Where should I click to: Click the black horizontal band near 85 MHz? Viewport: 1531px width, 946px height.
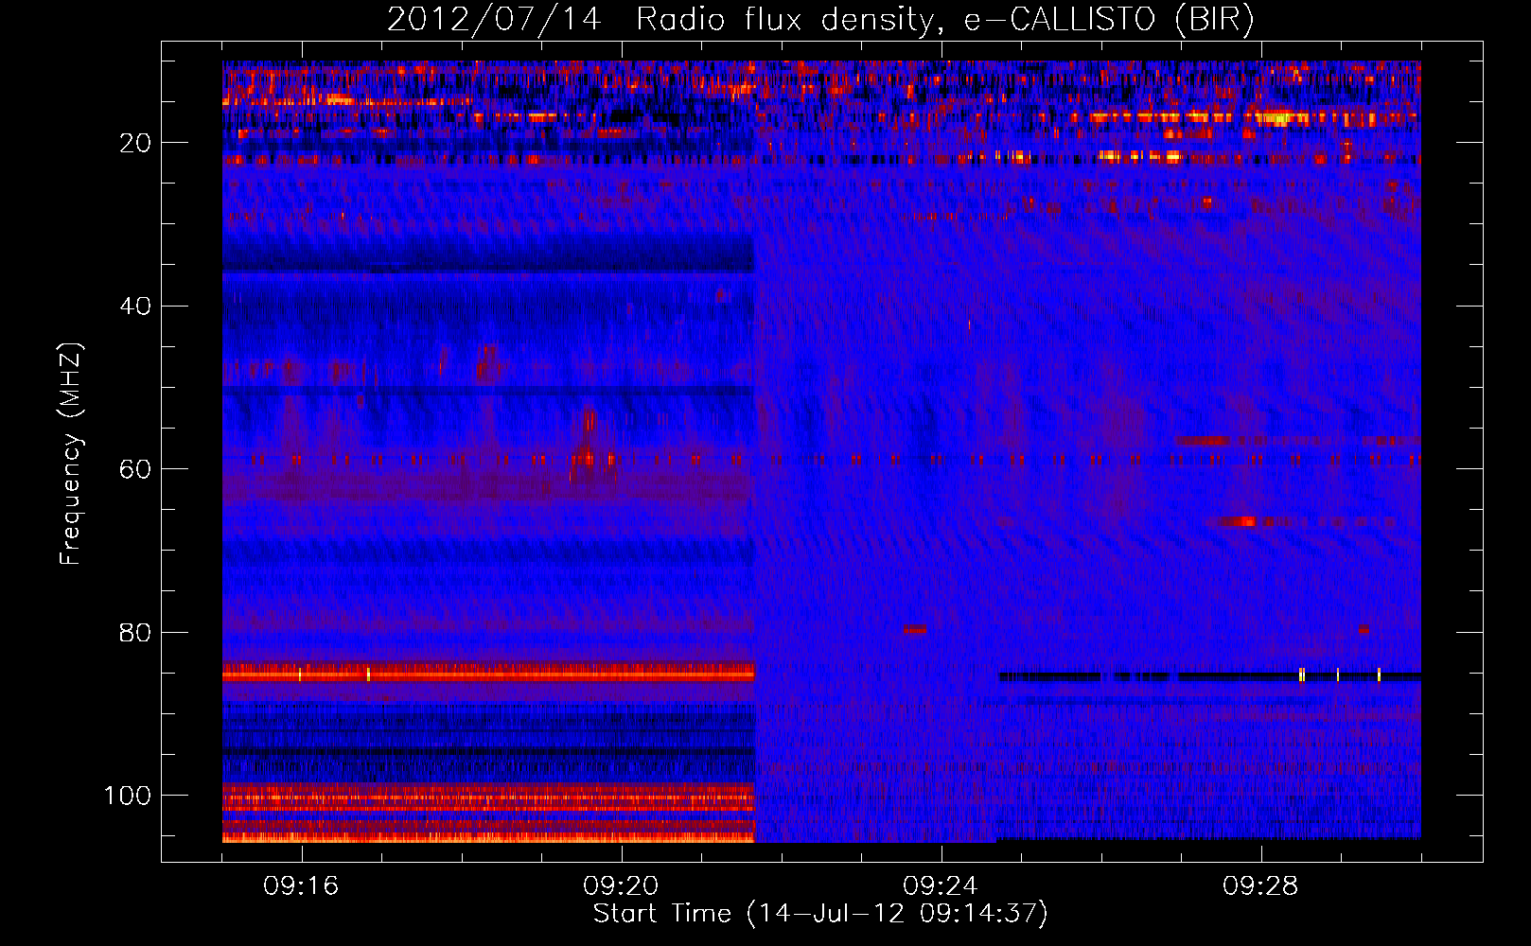click(1209, 676)
